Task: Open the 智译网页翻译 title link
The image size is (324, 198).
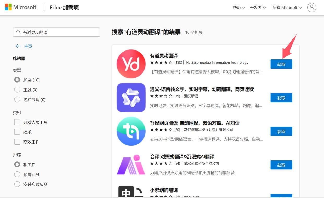Action: [x=195, y=123]
